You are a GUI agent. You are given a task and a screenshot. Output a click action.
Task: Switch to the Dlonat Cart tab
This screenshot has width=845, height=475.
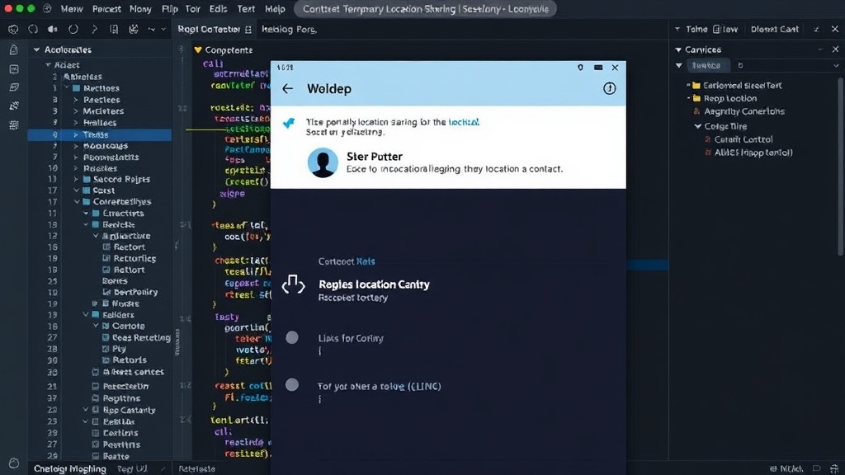click(774, 30)
